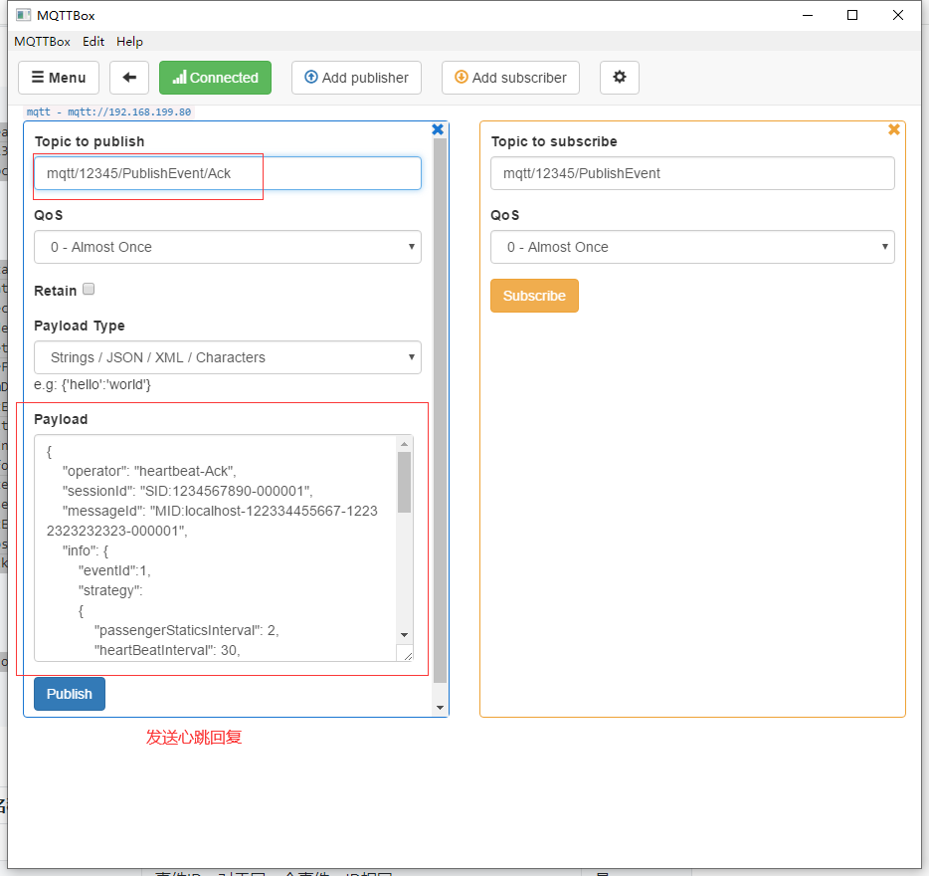
Task: Open the subscriber QoS dropdown
Action: point(691,247)
